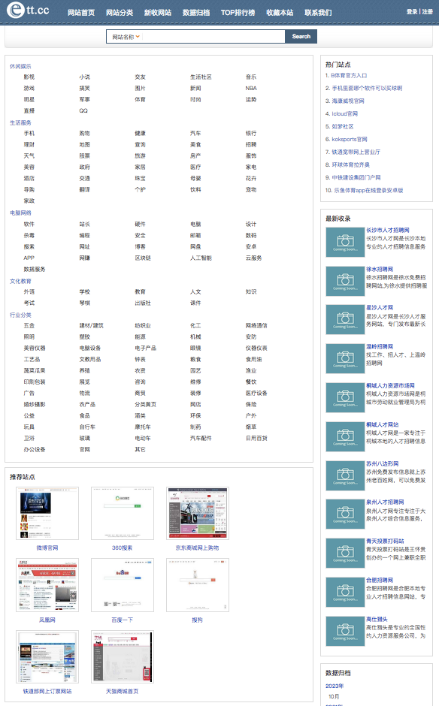Open camera placeholder image for 青天投票打码站

pyautogui.click(x=345, y=554)
